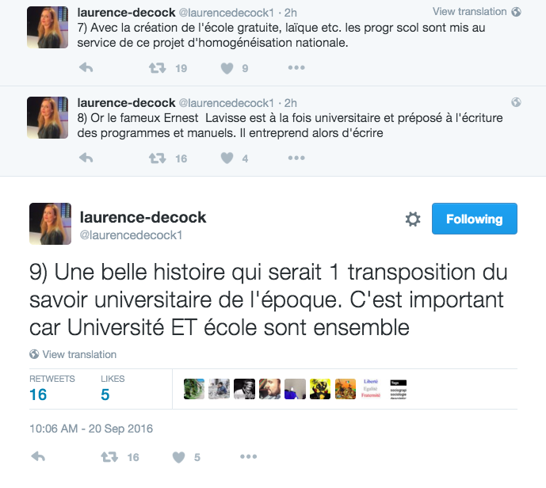Image resolution: width=546 pixels, height=488 pixels.
Task: Reply to tweet 8 about Ernest Lavisse
Action: (x=86, y=158)
